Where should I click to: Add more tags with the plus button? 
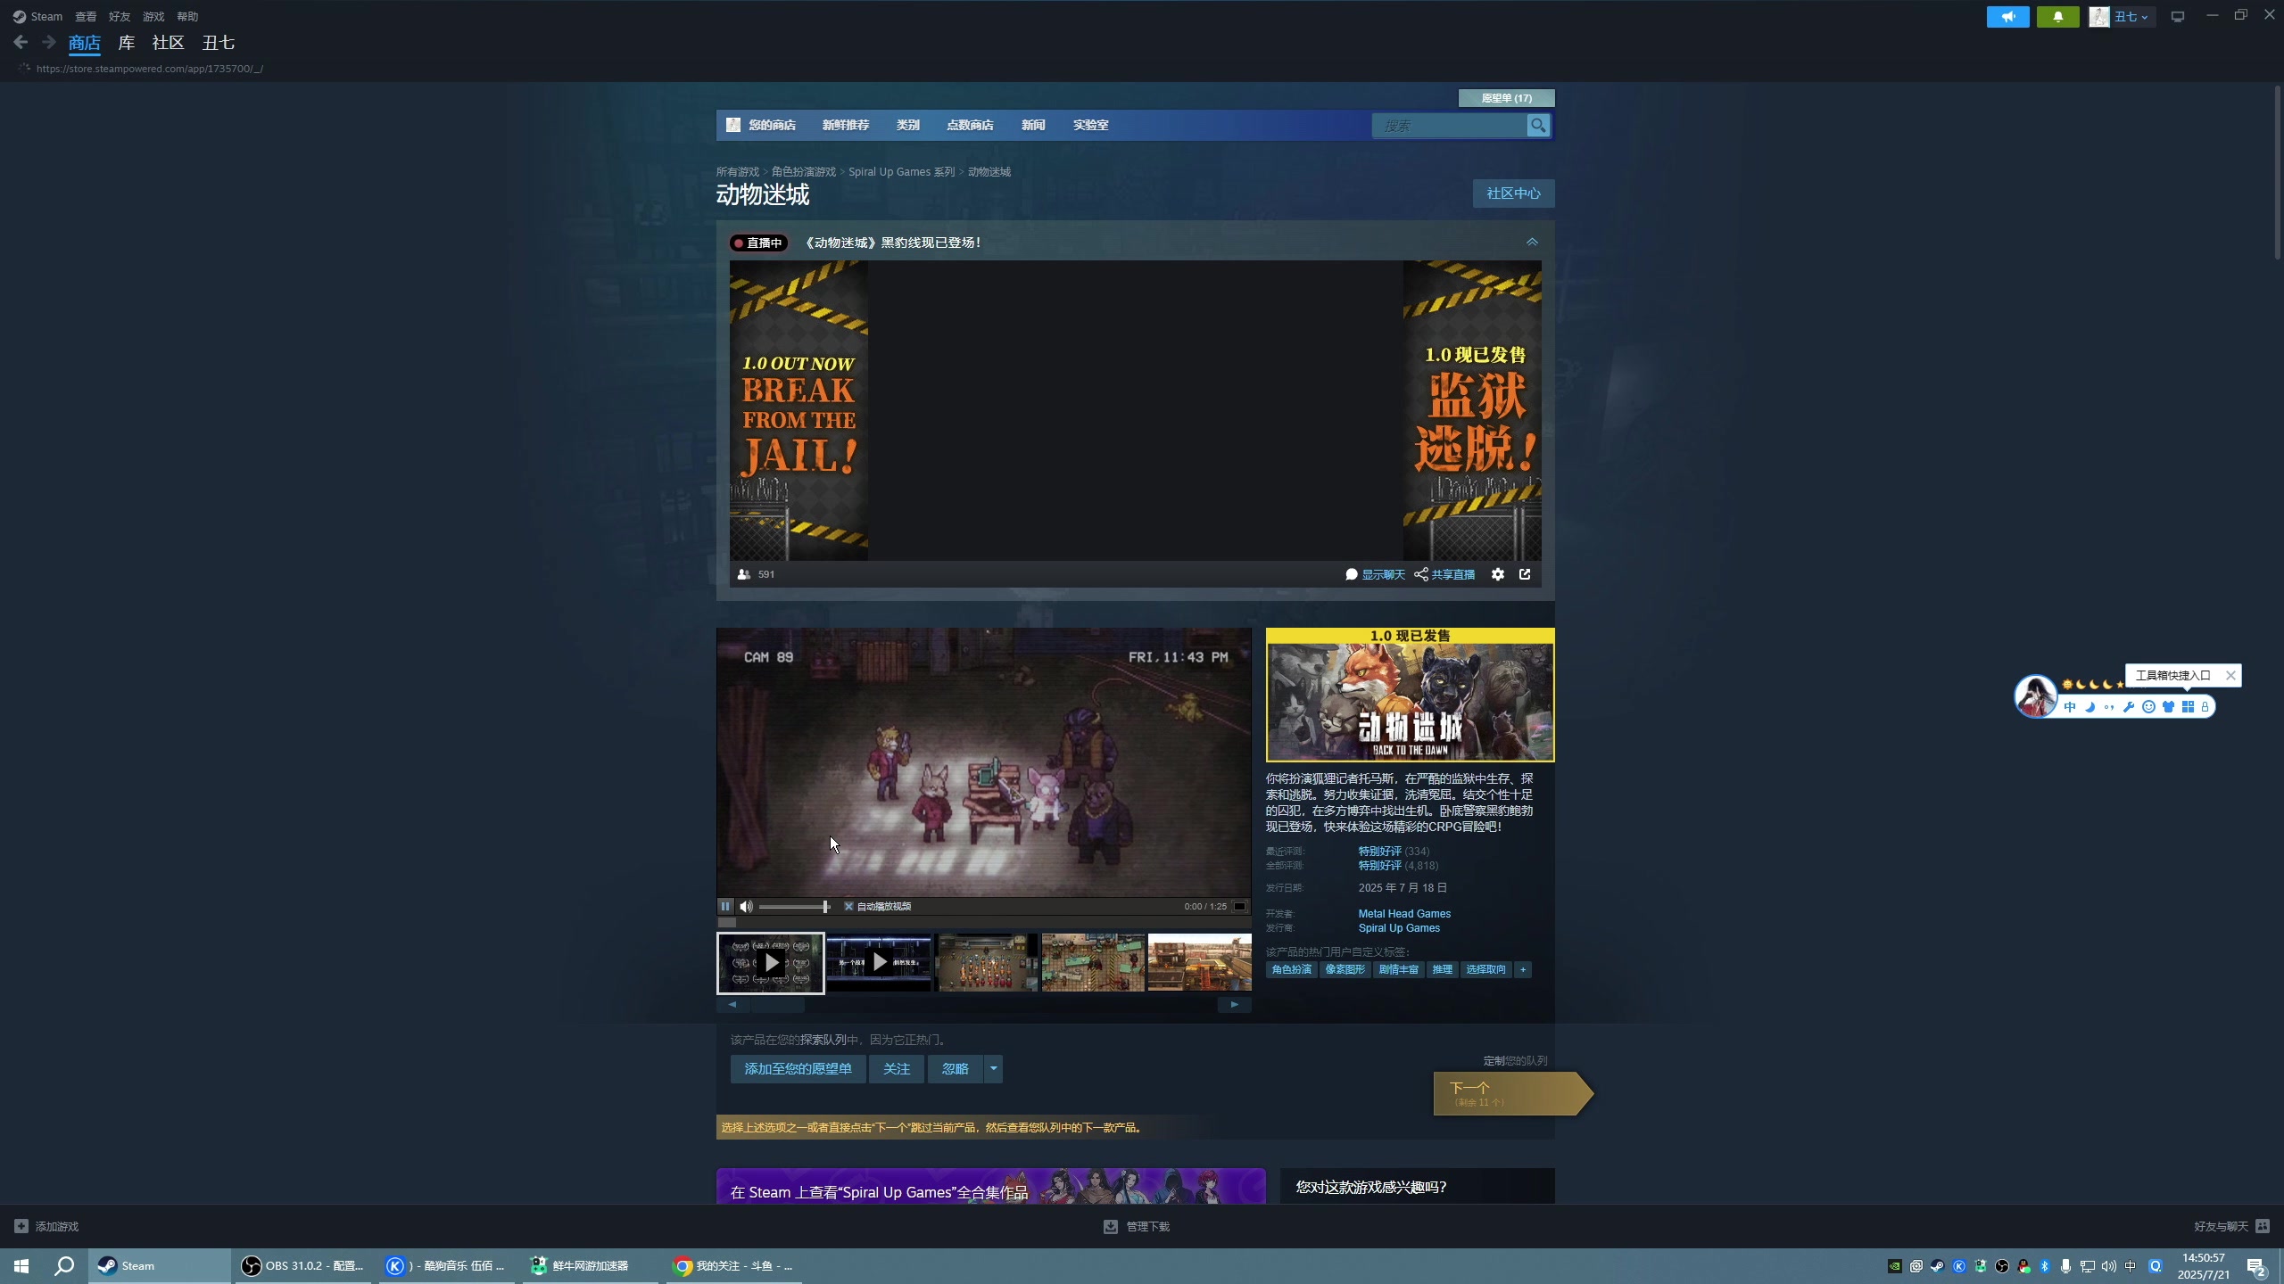[1523, 969]
